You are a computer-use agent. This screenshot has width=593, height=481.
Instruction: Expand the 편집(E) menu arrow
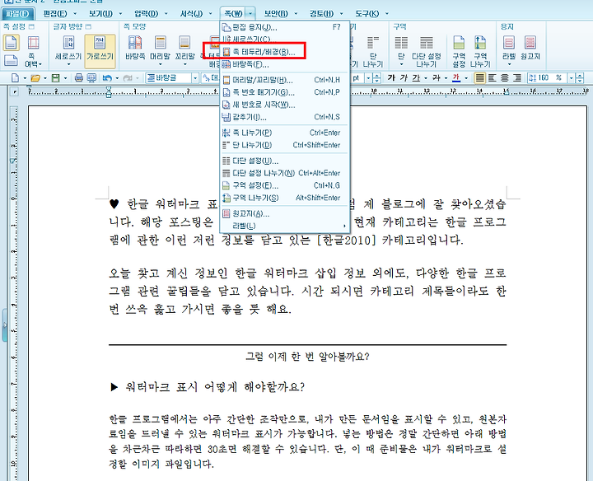pyautogui.click(x=75, y=14)
